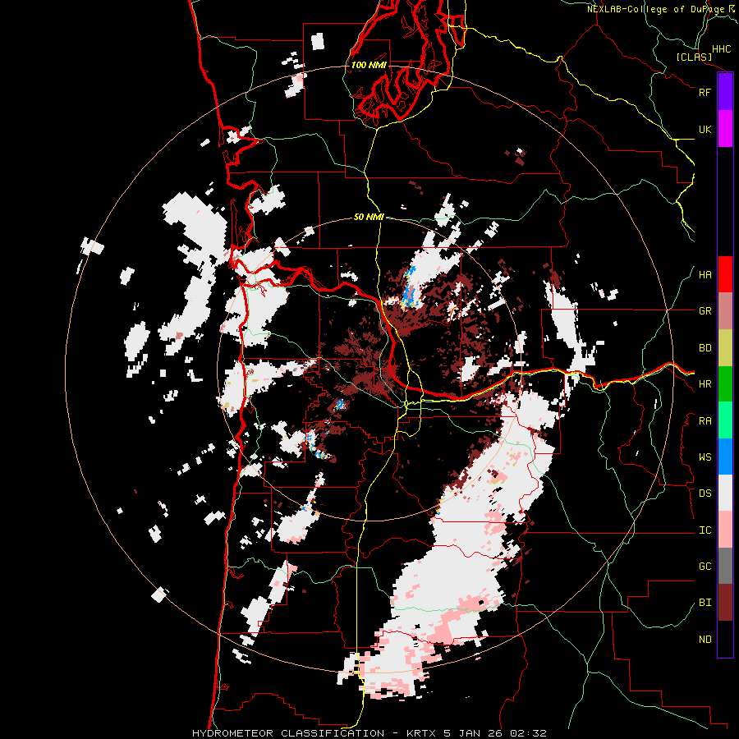Click the [CLAS] label
The image size is (739, 739).
694,57
